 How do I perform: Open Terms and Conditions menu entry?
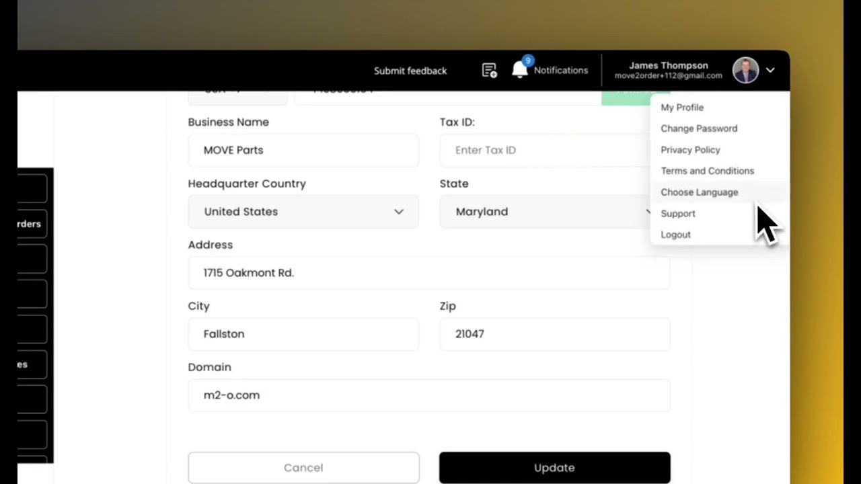[707, 171]
